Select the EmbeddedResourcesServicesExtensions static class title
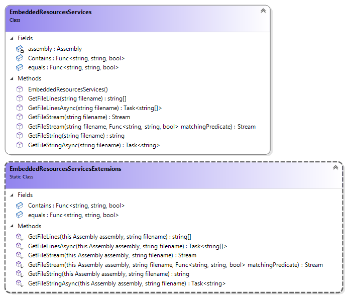The image size is (347, 297). coord(65,169)
